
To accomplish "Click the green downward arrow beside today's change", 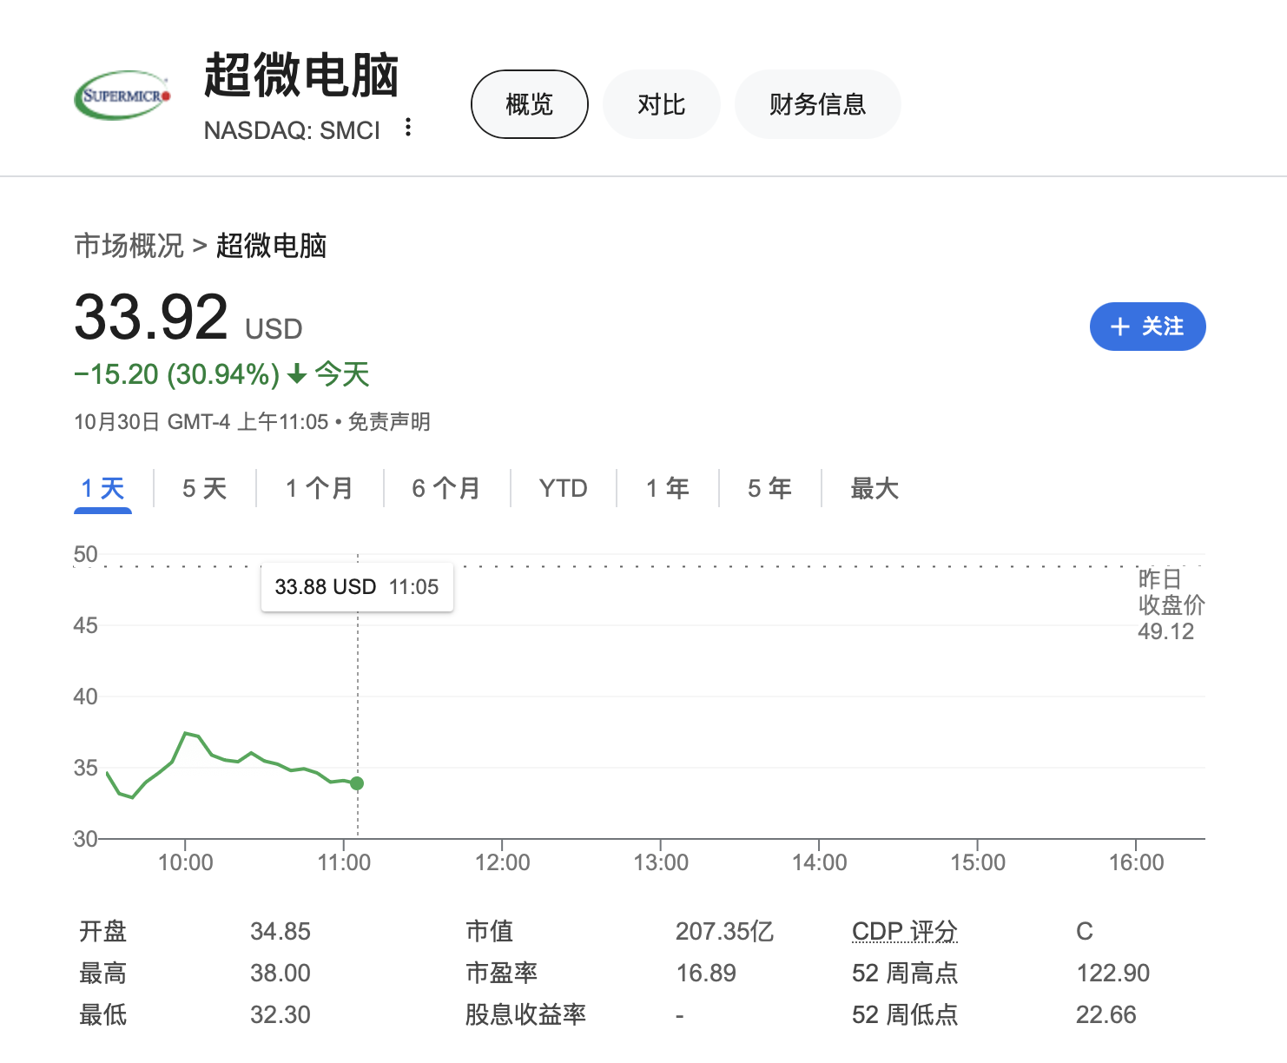I will click(x=296, y=375).
